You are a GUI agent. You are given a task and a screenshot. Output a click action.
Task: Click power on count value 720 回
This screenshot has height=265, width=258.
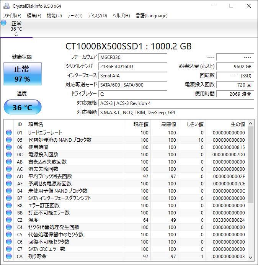click(235, 85)
